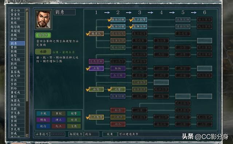Select 李克用 in the ruler list

point(17,129)
